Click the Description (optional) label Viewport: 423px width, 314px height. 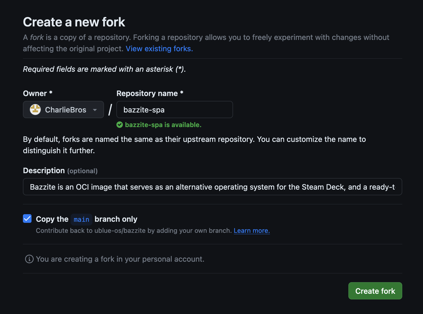[x=60, y=171]
